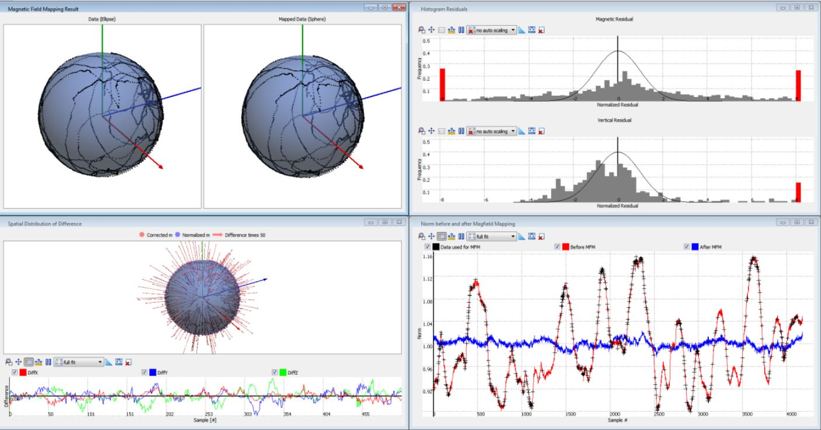Viewport: 821px width, 430px height.
Task: Restore the Magnetic Field Mapping Result window
Action: tap(386, 8)
